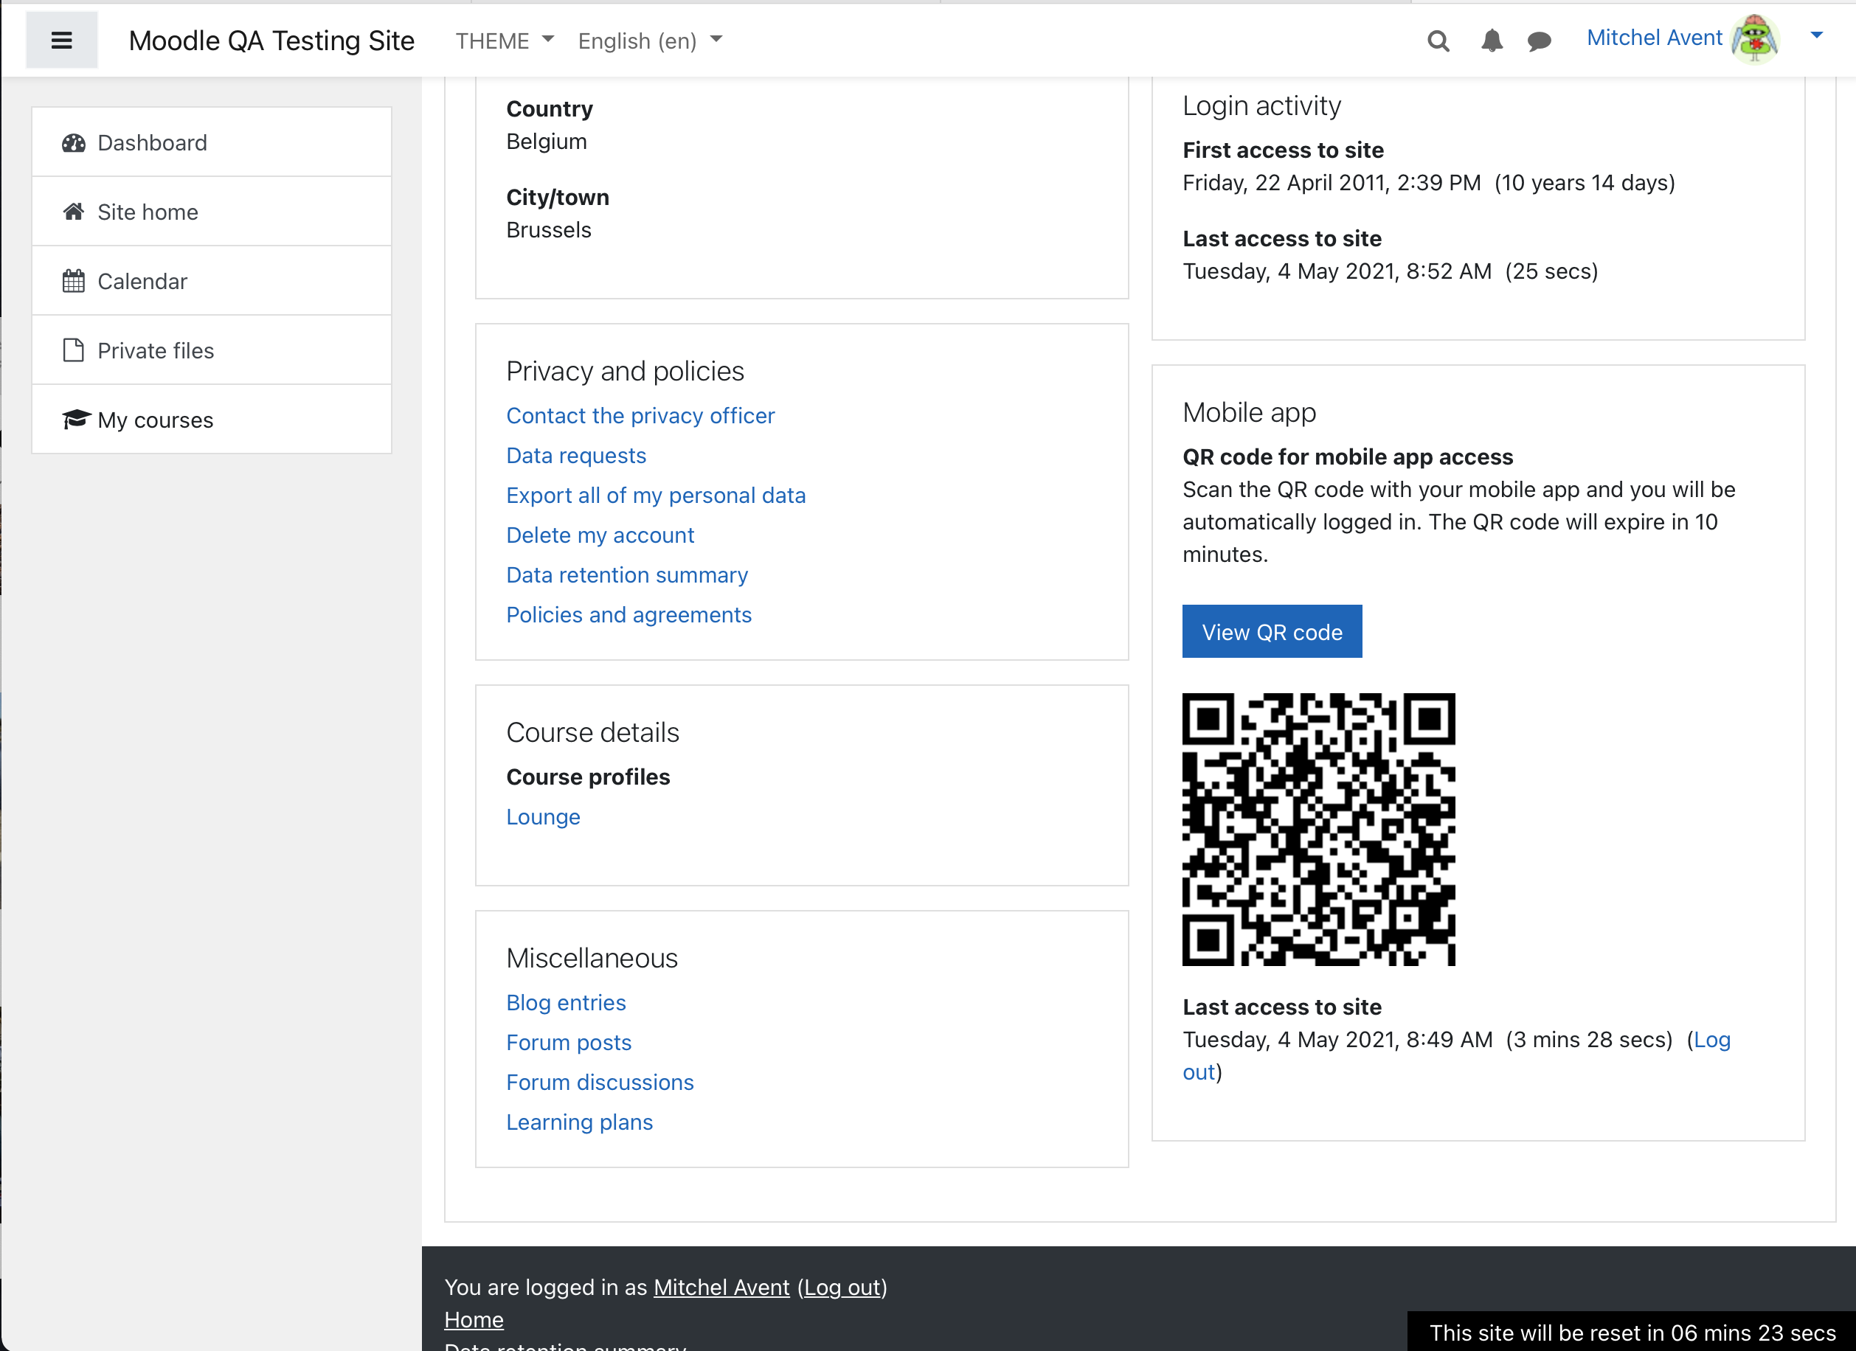Viewport: 1856px width, 1351px height.
Task: Click the Mobile app heading
Action: click(1249, 412)
